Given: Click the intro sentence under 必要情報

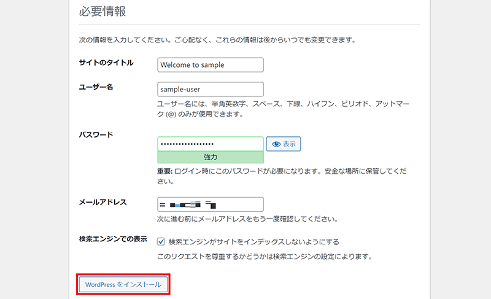Looking at the screenshot, I should tap(218, 40).
